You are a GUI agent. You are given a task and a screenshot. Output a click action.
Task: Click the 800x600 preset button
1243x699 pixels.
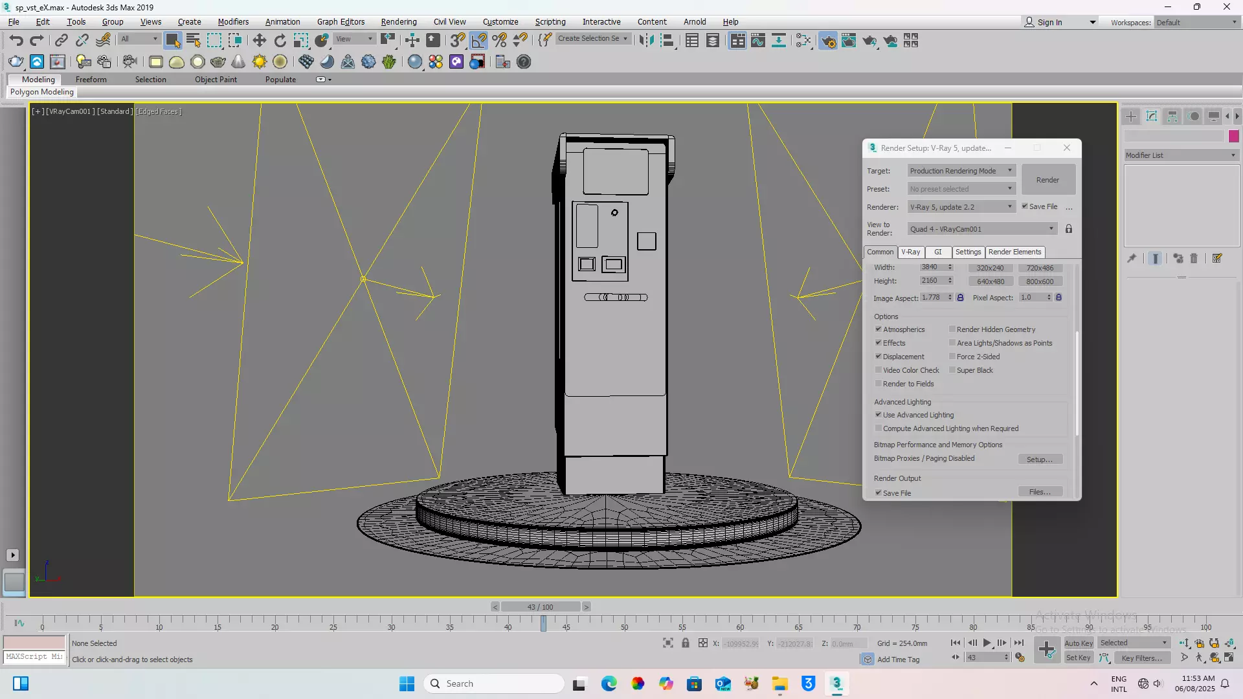(x=1040, y=282)
